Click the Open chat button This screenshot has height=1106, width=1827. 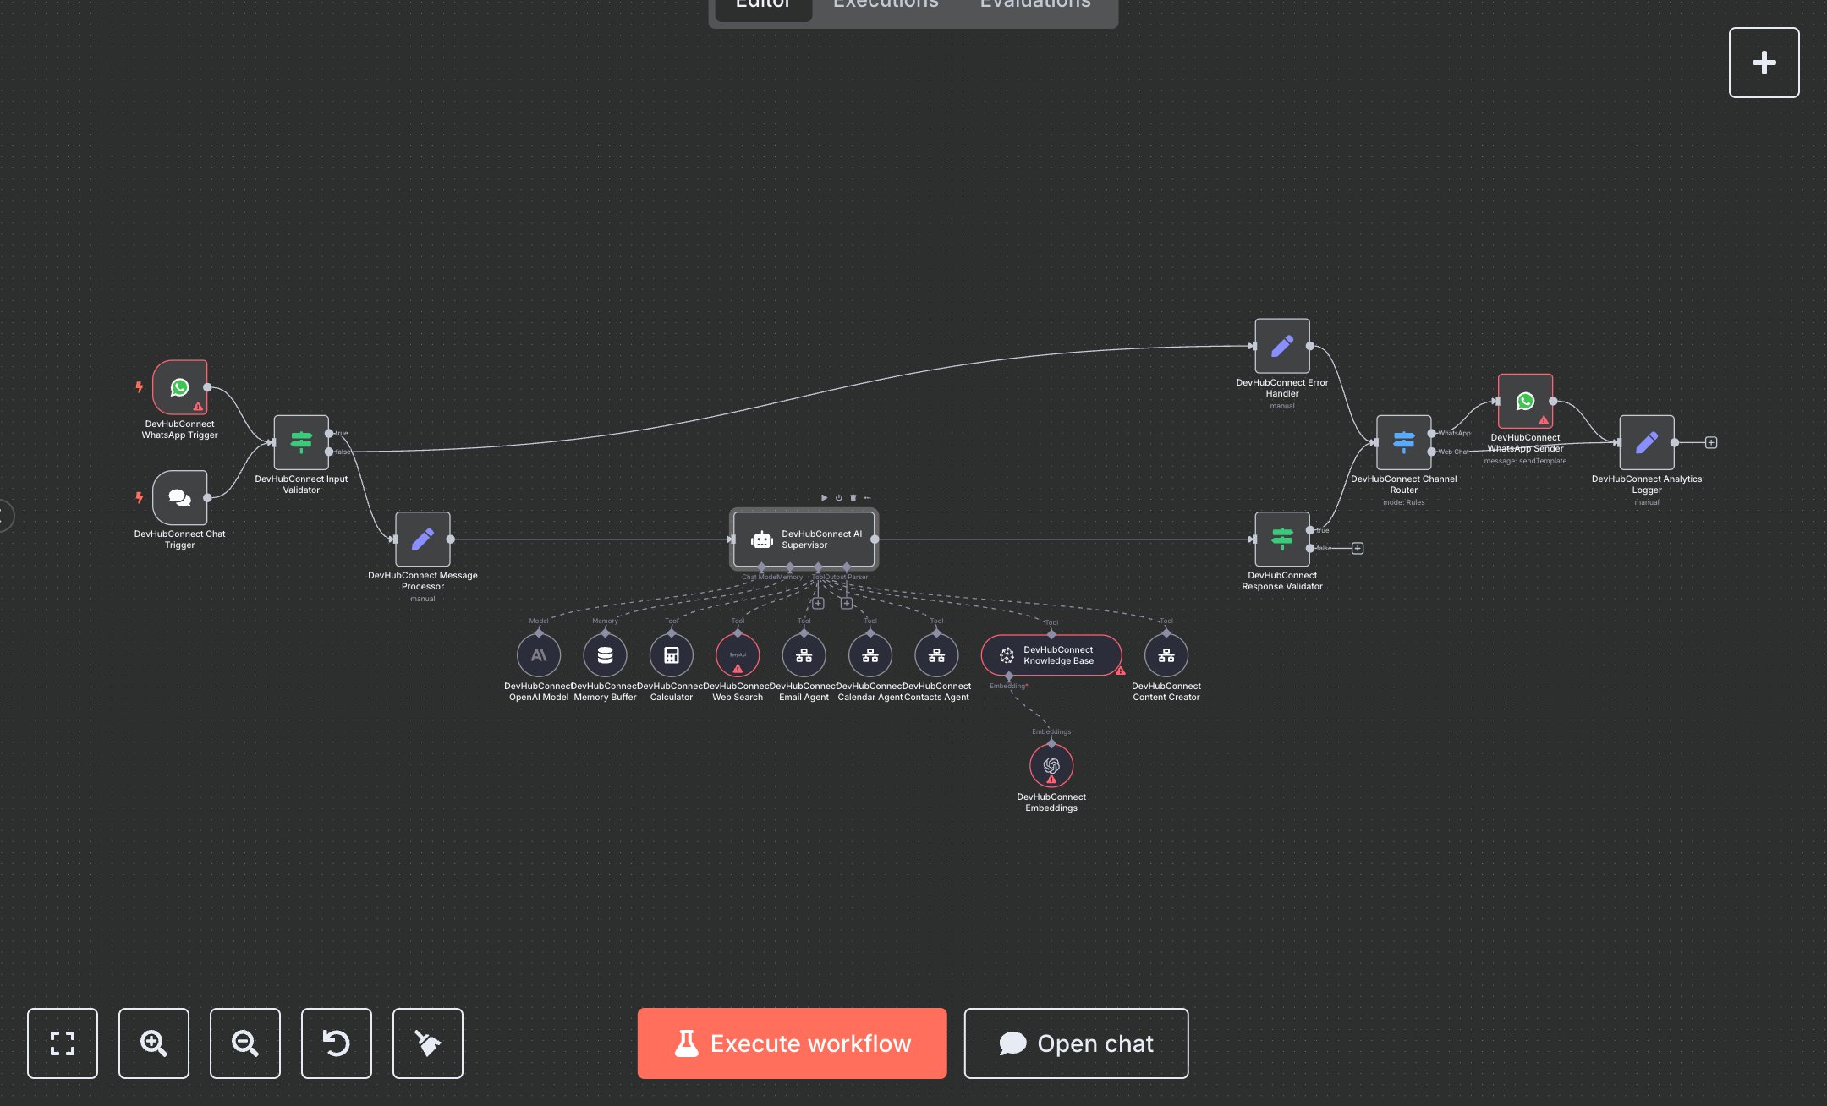point(1076,1043)
